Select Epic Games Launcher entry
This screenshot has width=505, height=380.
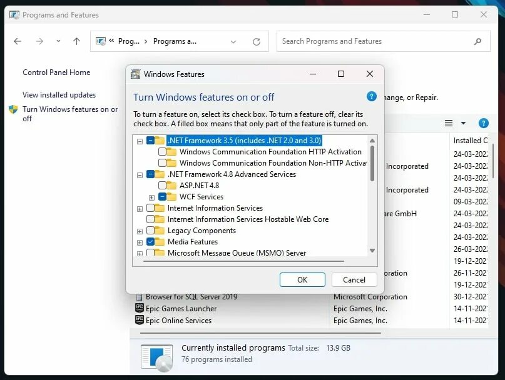click(x=181, y=309)
